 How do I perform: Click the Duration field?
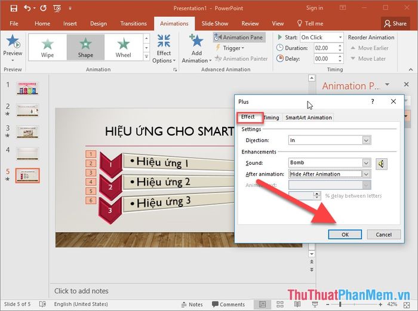pos(325,48)
